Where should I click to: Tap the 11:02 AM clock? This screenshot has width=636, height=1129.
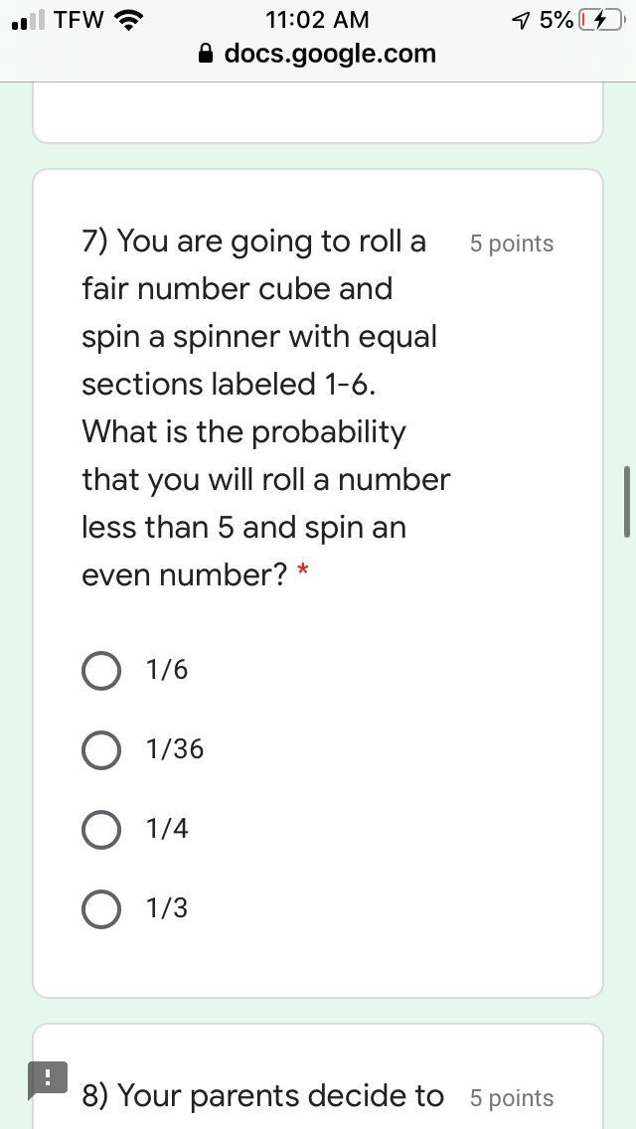click(317, 20)
